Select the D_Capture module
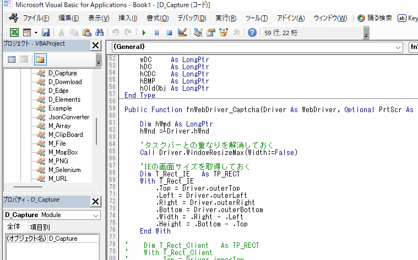 click(x=63, y=73)
